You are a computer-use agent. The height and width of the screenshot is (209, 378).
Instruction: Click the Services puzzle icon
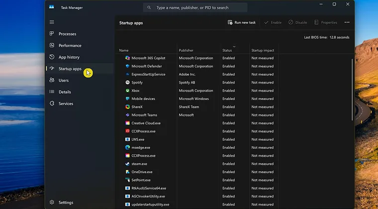click(x=52, y=103)
